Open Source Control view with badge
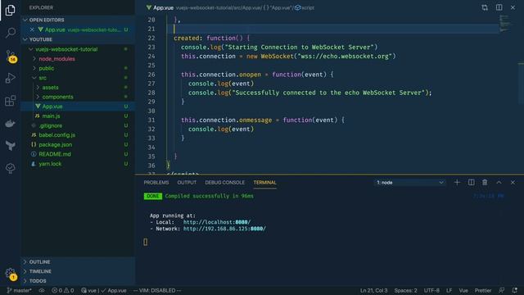This screenshot has width=524, height=295. pyautogui.click(x=11, y=56)
